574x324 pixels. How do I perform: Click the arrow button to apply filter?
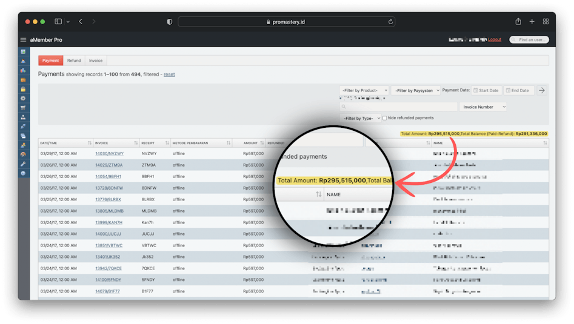tap(542, 90)
